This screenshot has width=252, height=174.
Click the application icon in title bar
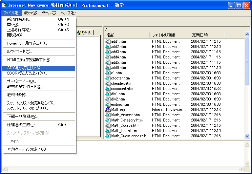click(4, 5)
